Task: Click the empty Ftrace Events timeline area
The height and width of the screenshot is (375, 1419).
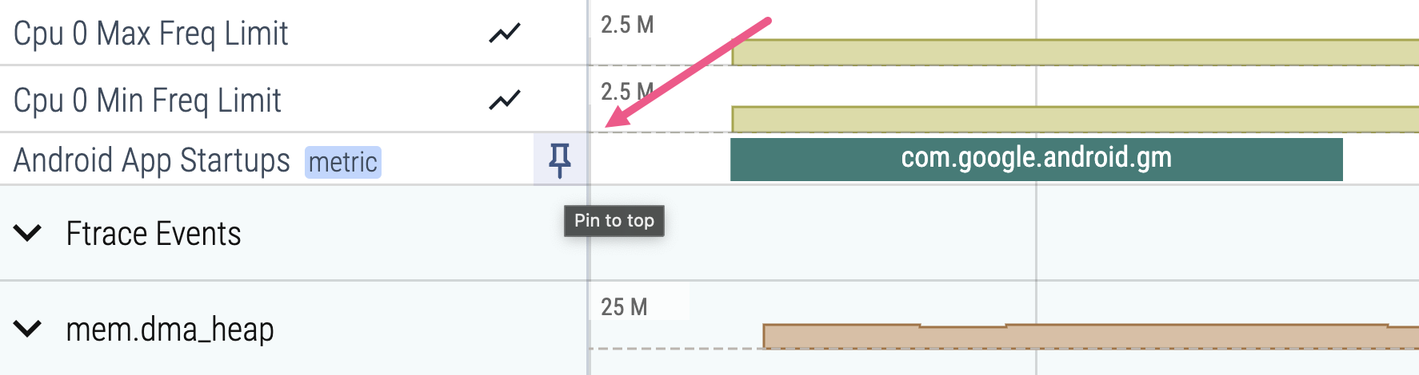Action: 1040,233
